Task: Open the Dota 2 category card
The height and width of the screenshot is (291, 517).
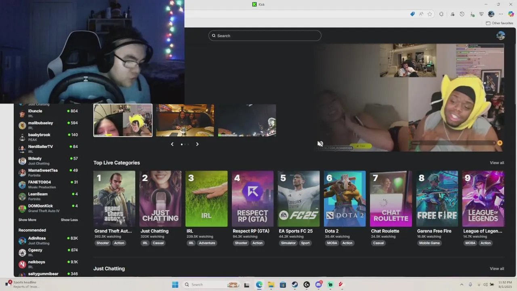Action: (345, 198)
